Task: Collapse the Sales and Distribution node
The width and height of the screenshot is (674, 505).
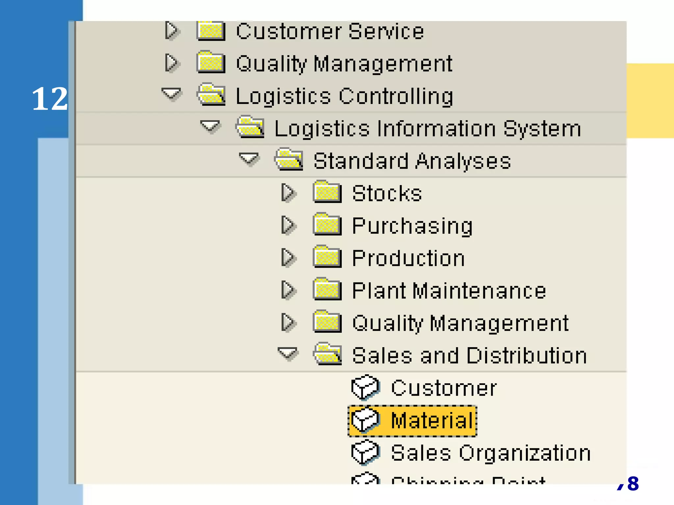Action: [288, 354]
